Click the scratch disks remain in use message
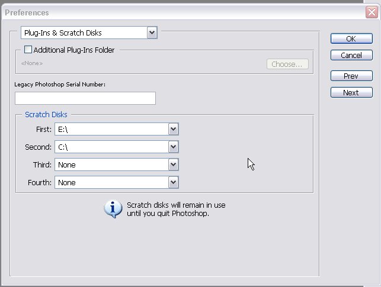The height and width of the screenshot is (287, 381). pos(176,209)
